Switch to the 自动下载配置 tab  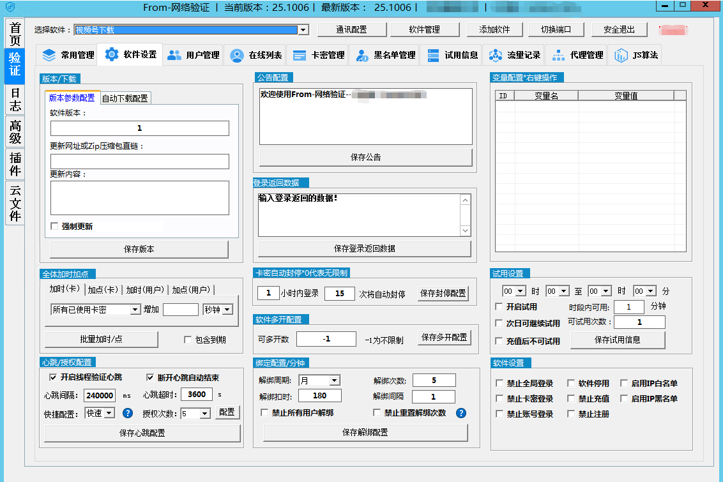click(x=125, y=98)
